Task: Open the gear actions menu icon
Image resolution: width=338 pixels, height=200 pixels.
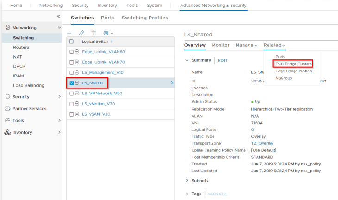Action: [x=106, y=33]
